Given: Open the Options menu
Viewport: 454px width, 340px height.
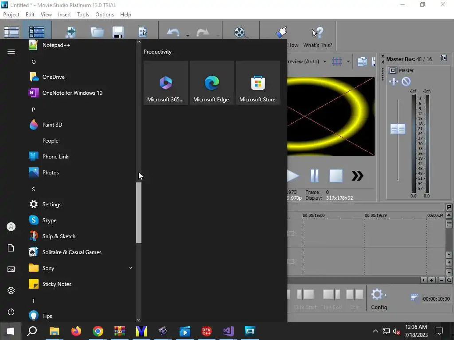Looking at the screenshot, I should 105,15.
